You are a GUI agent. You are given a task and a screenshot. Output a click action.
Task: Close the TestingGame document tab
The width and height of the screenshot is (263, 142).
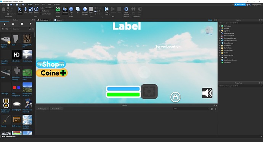click(x=50, y=20)
